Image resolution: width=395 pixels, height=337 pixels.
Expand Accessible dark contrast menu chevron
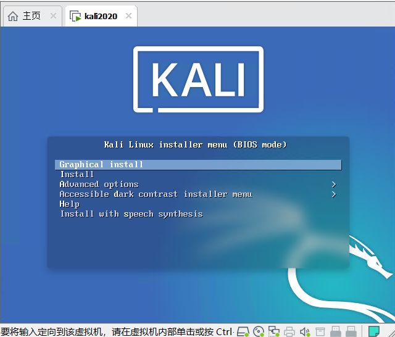[x=334, y=194]
